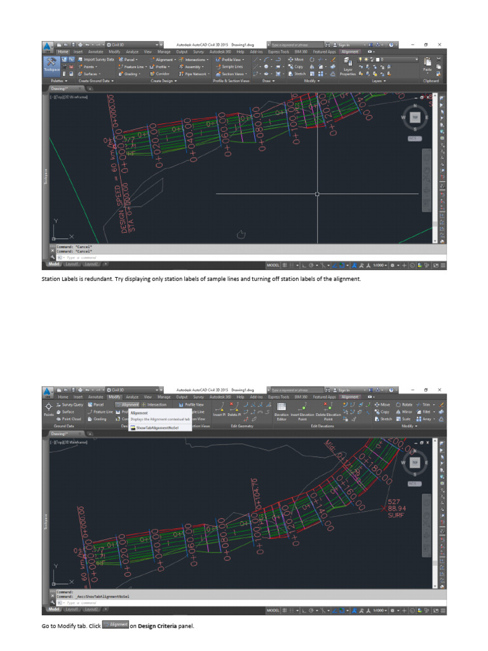Click the ViewCube TOP face in Home-ribbon screenshot

coord(415,118)
